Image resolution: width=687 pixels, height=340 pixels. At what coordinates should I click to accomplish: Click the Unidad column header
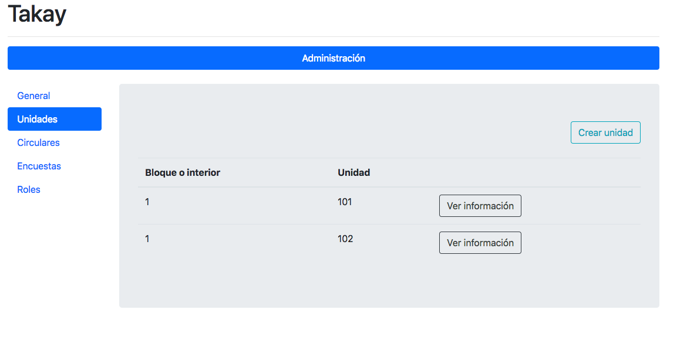coord(354,172)
